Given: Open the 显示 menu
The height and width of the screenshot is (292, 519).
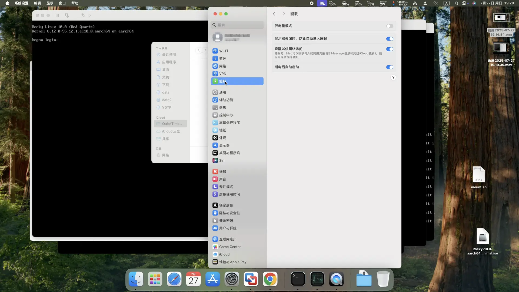Looking at the screenshot, I should [x=50, y=3].
